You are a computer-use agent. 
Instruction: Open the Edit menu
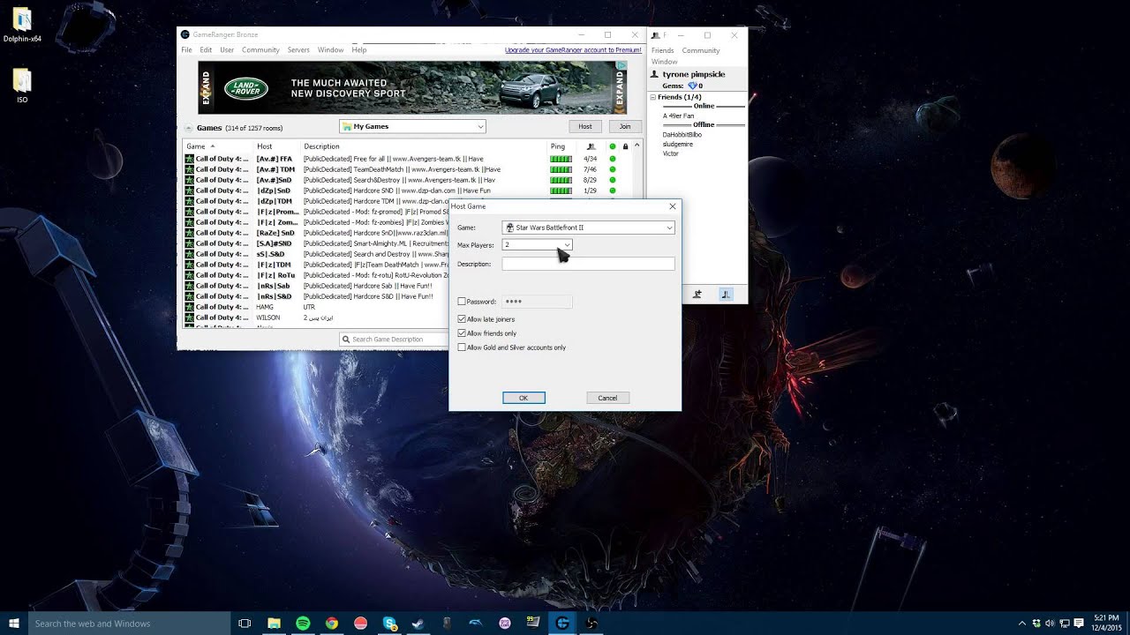206,50
